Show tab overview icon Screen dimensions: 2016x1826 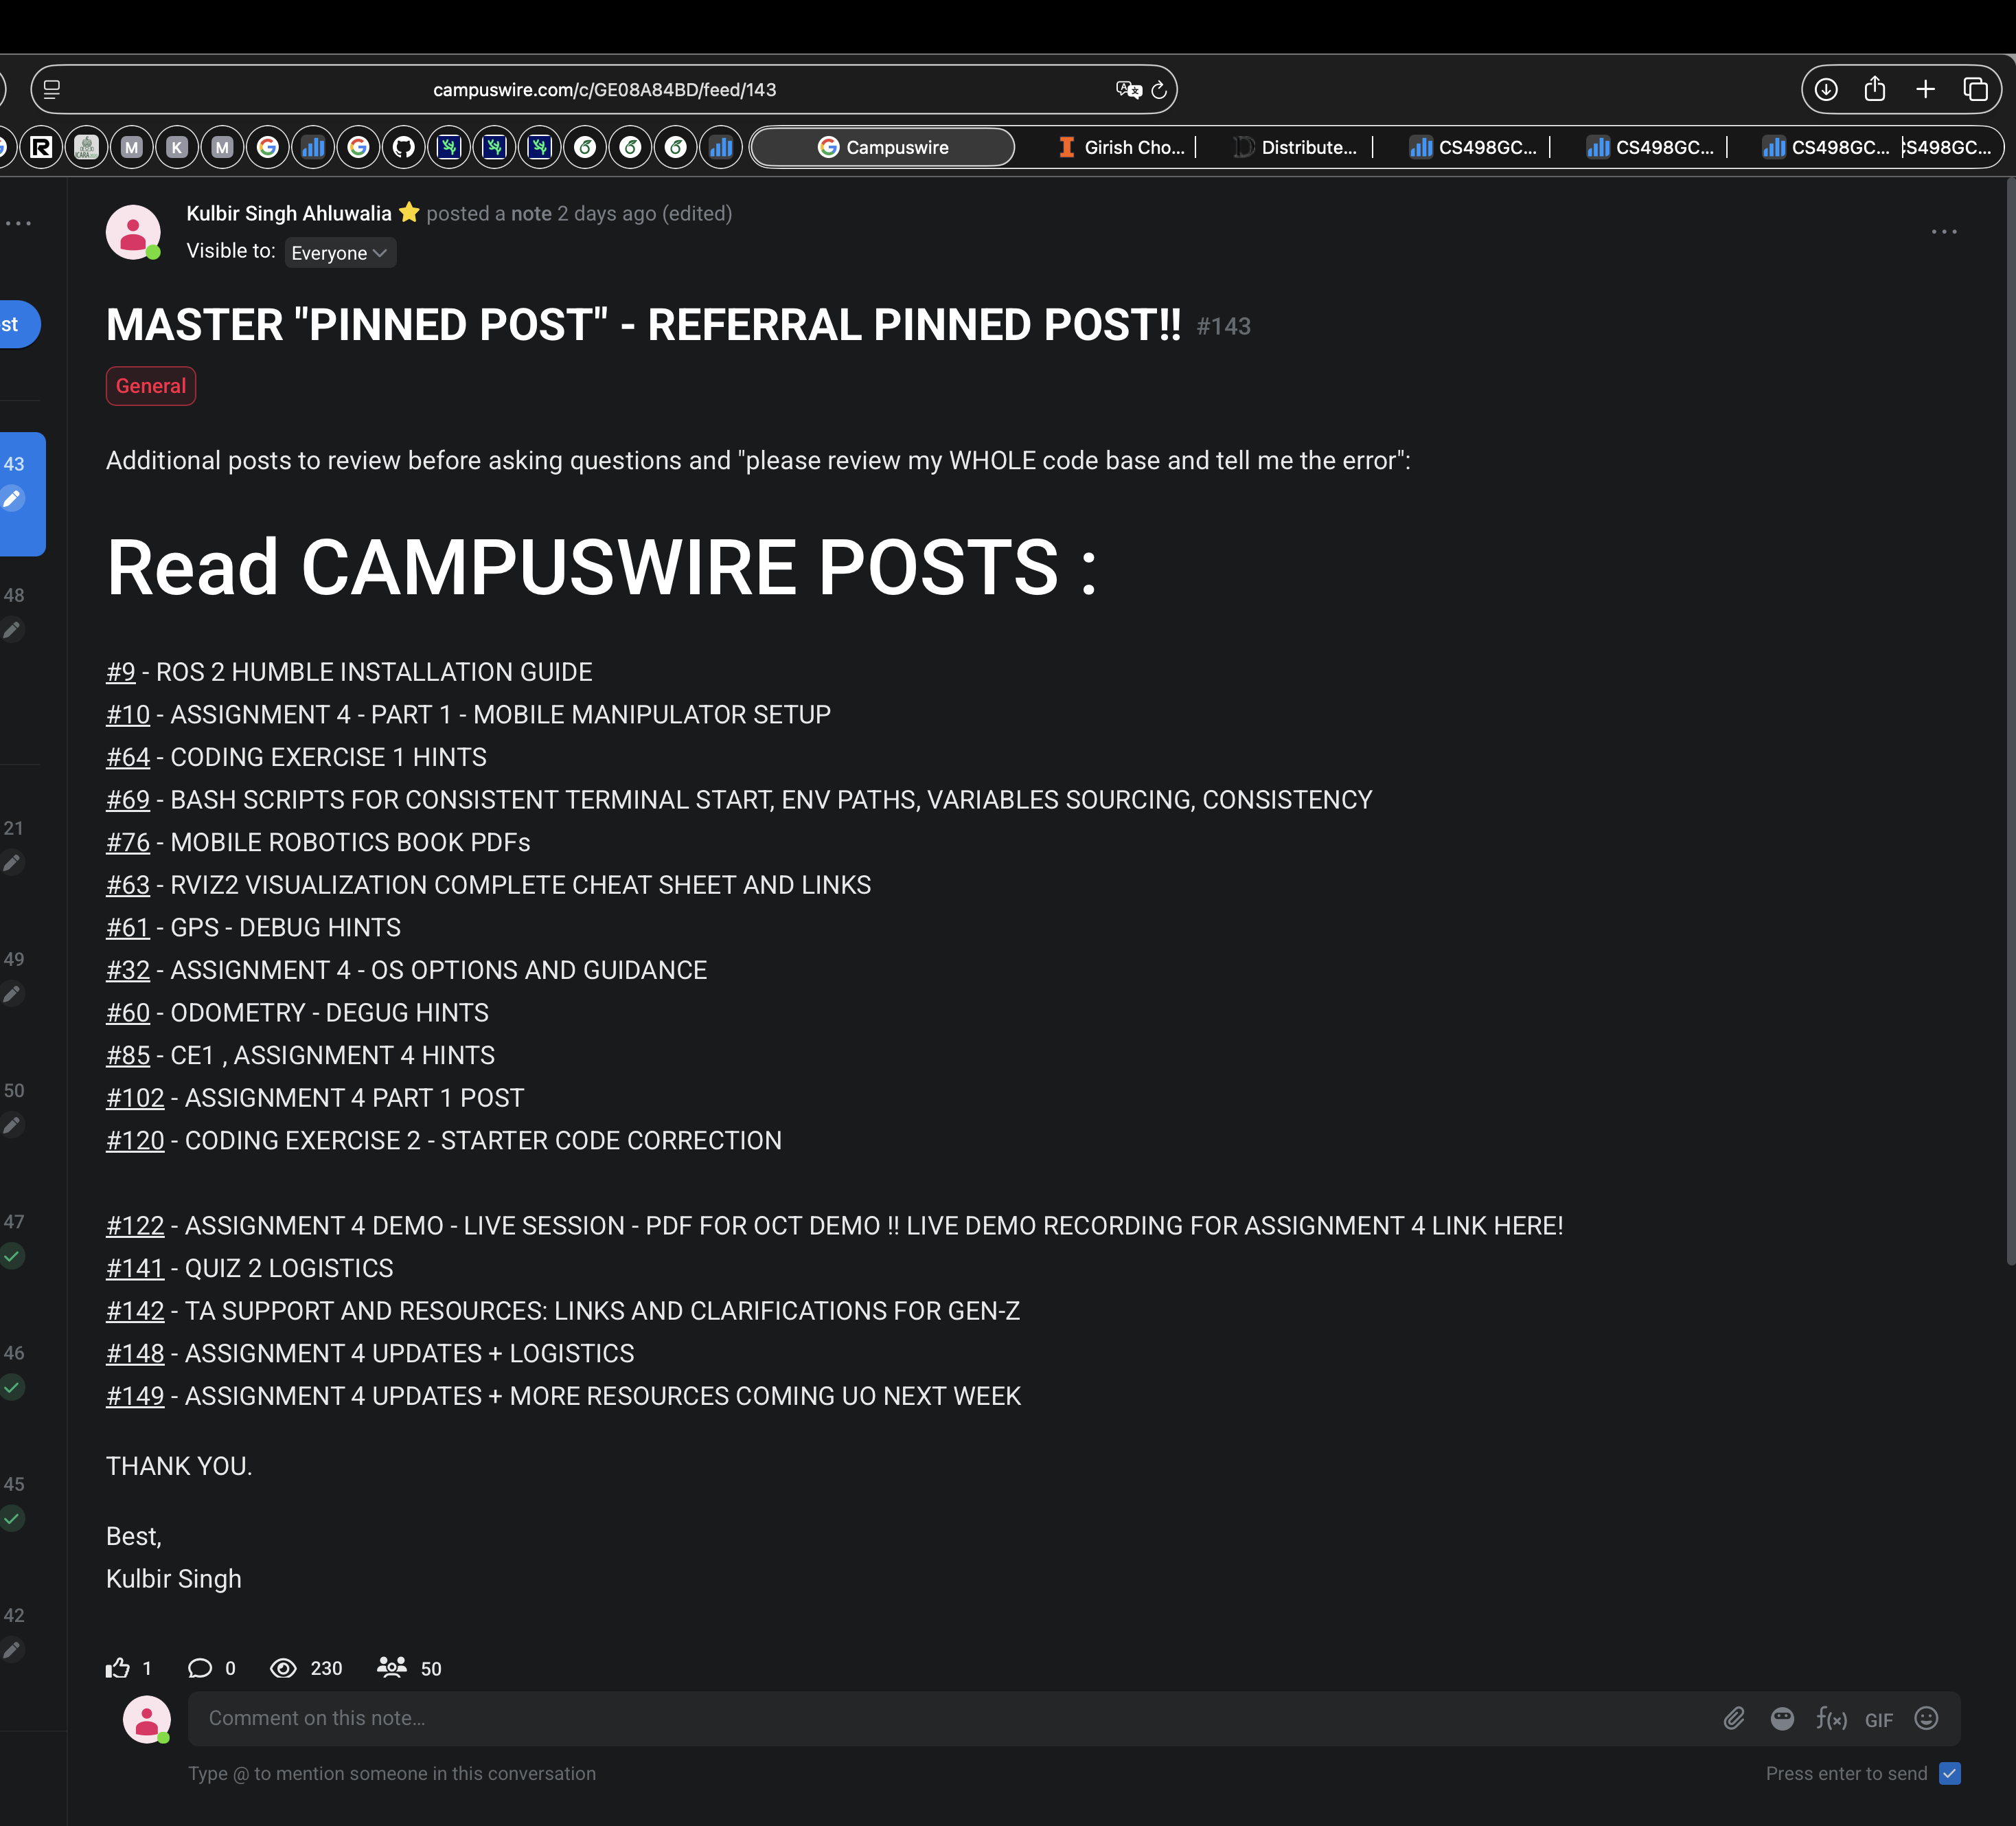pyautogui.click(x=1975, y=90)
